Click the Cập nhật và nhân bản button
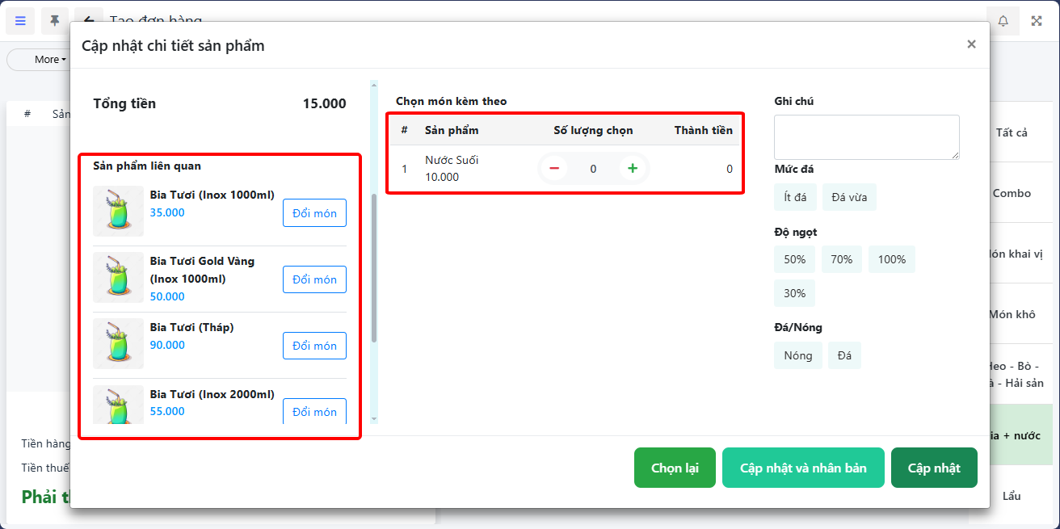Viewport: 1060px width, 529px height. [802, 468]
